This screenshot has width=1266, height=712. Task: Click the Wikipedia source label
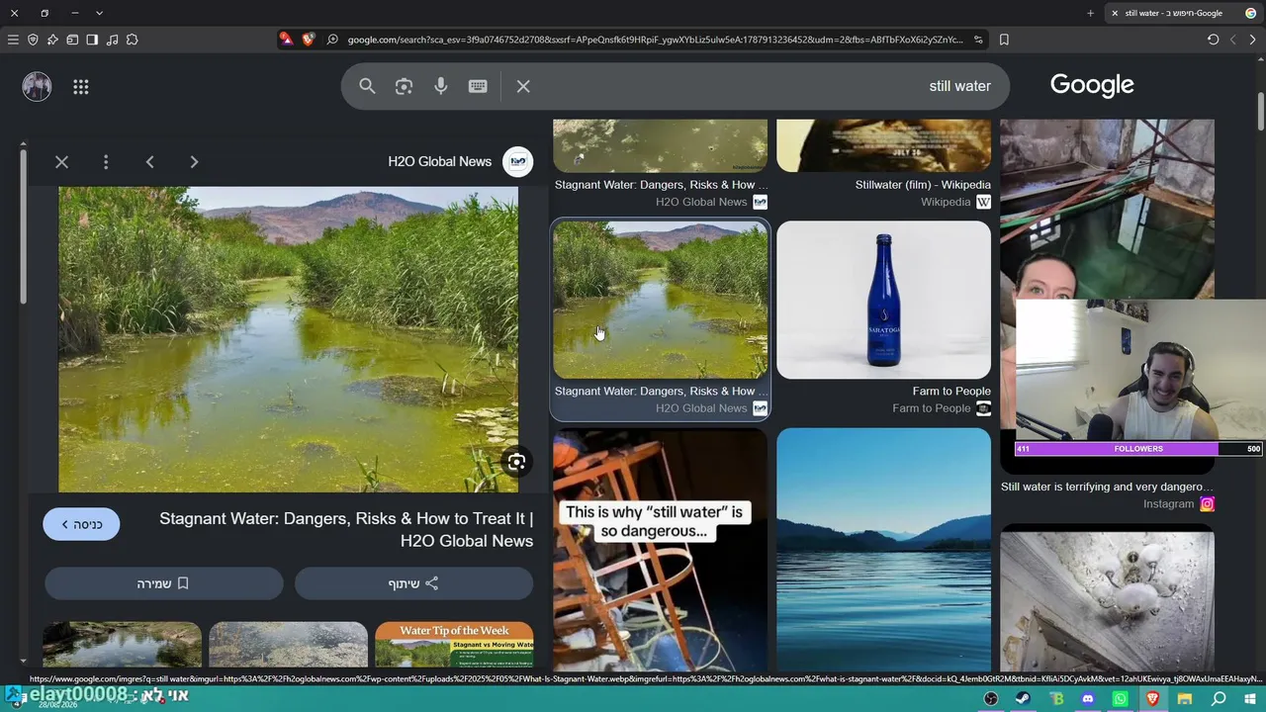pos(946,202)
